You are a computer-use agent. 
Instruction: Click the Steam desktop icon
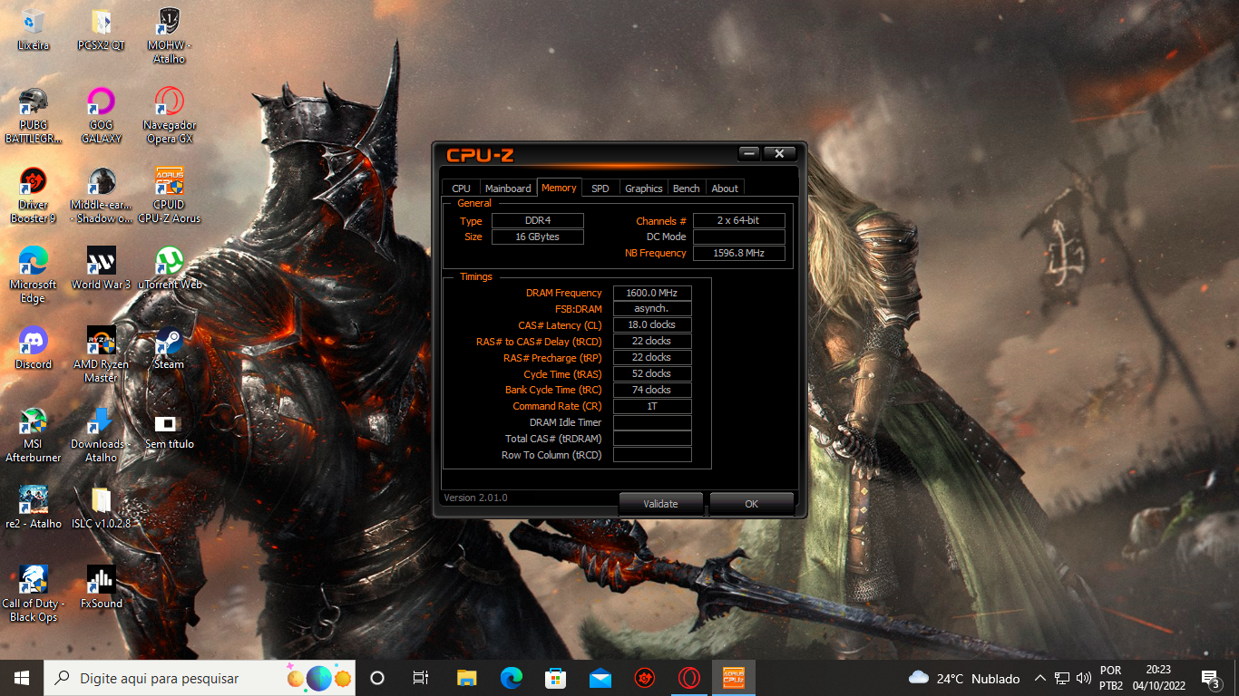[x=170, y=349]
